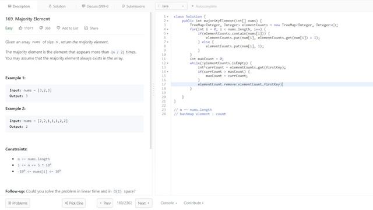This screenshot has height=210, width=373.
Task: Click the Pick One random button
Action: tap(74, 203)
